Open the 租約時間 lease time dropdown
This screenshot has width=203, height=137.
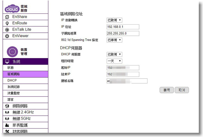[114, 61]
